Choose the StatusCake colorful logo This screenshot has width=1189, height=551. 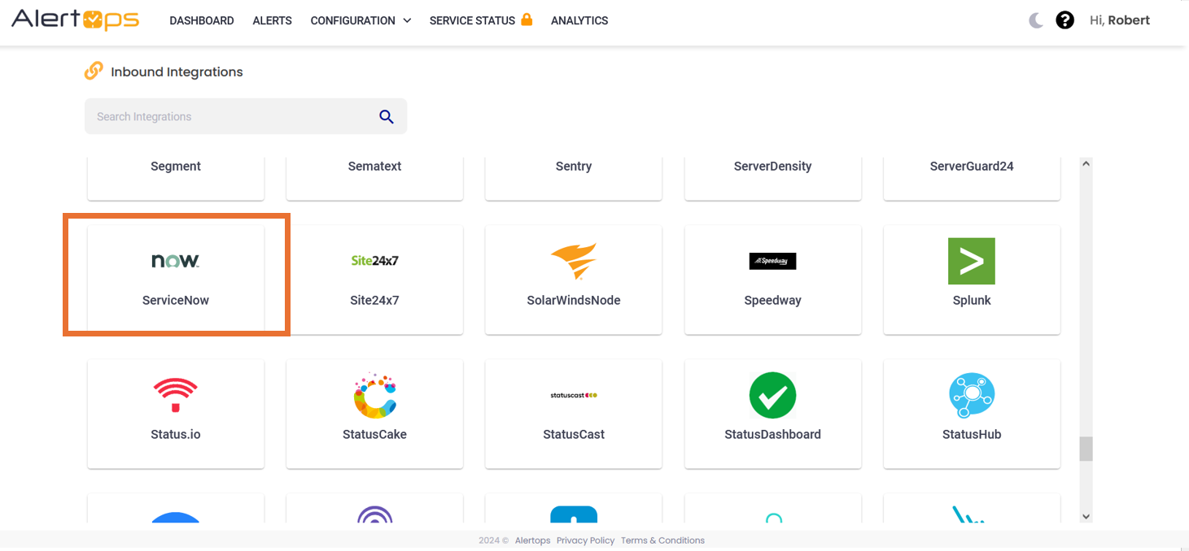(x=374, y=395)
